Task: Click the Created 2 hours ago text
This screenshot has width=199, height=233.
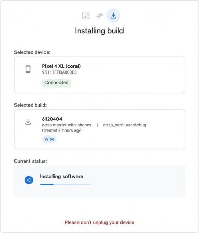Action: click(x=62, y=130)
